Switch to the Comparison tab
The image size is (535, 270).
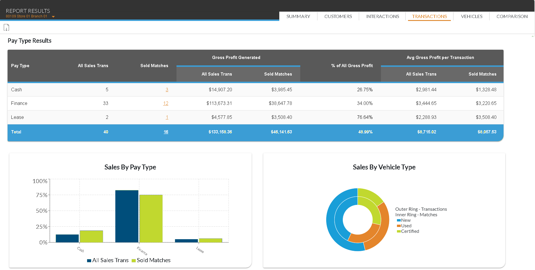click(x=512, y=17)
